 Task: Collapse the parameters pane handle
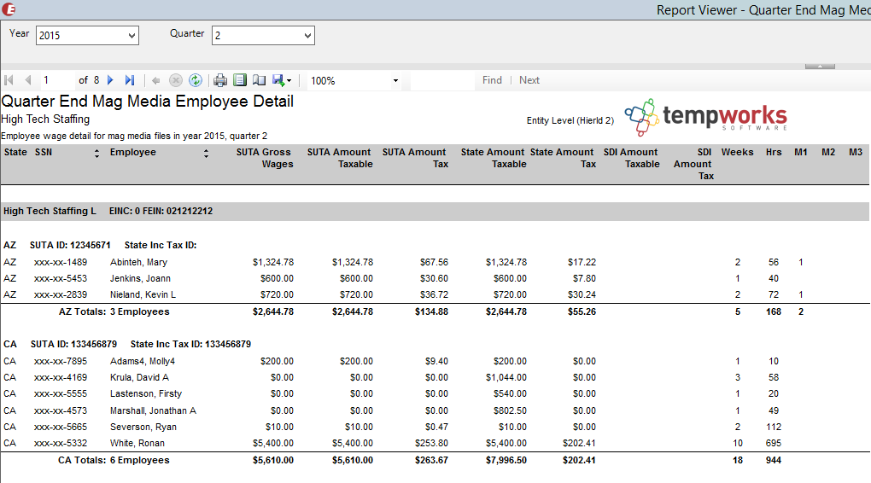click(820, 66)
